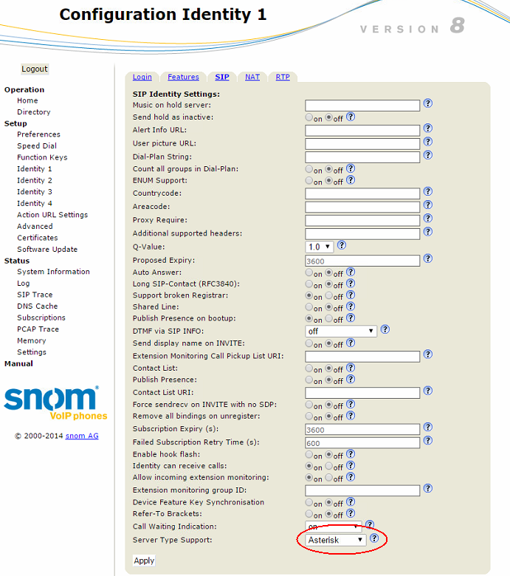This screenshot has height=576, width=510.
Task: Enable Auto Answer with the on radio
Action: point(309,272)
